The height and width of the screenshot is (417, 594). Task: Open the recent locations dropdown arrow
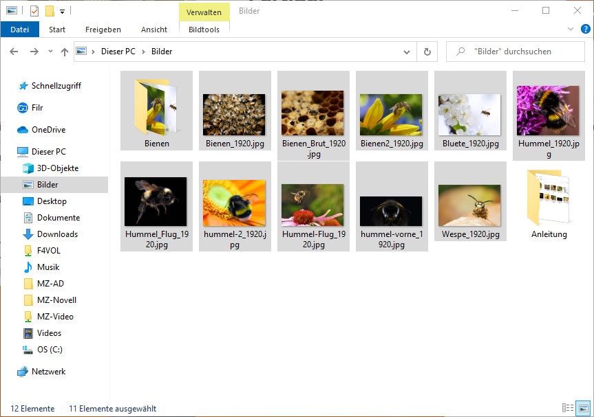click(50, 52)
